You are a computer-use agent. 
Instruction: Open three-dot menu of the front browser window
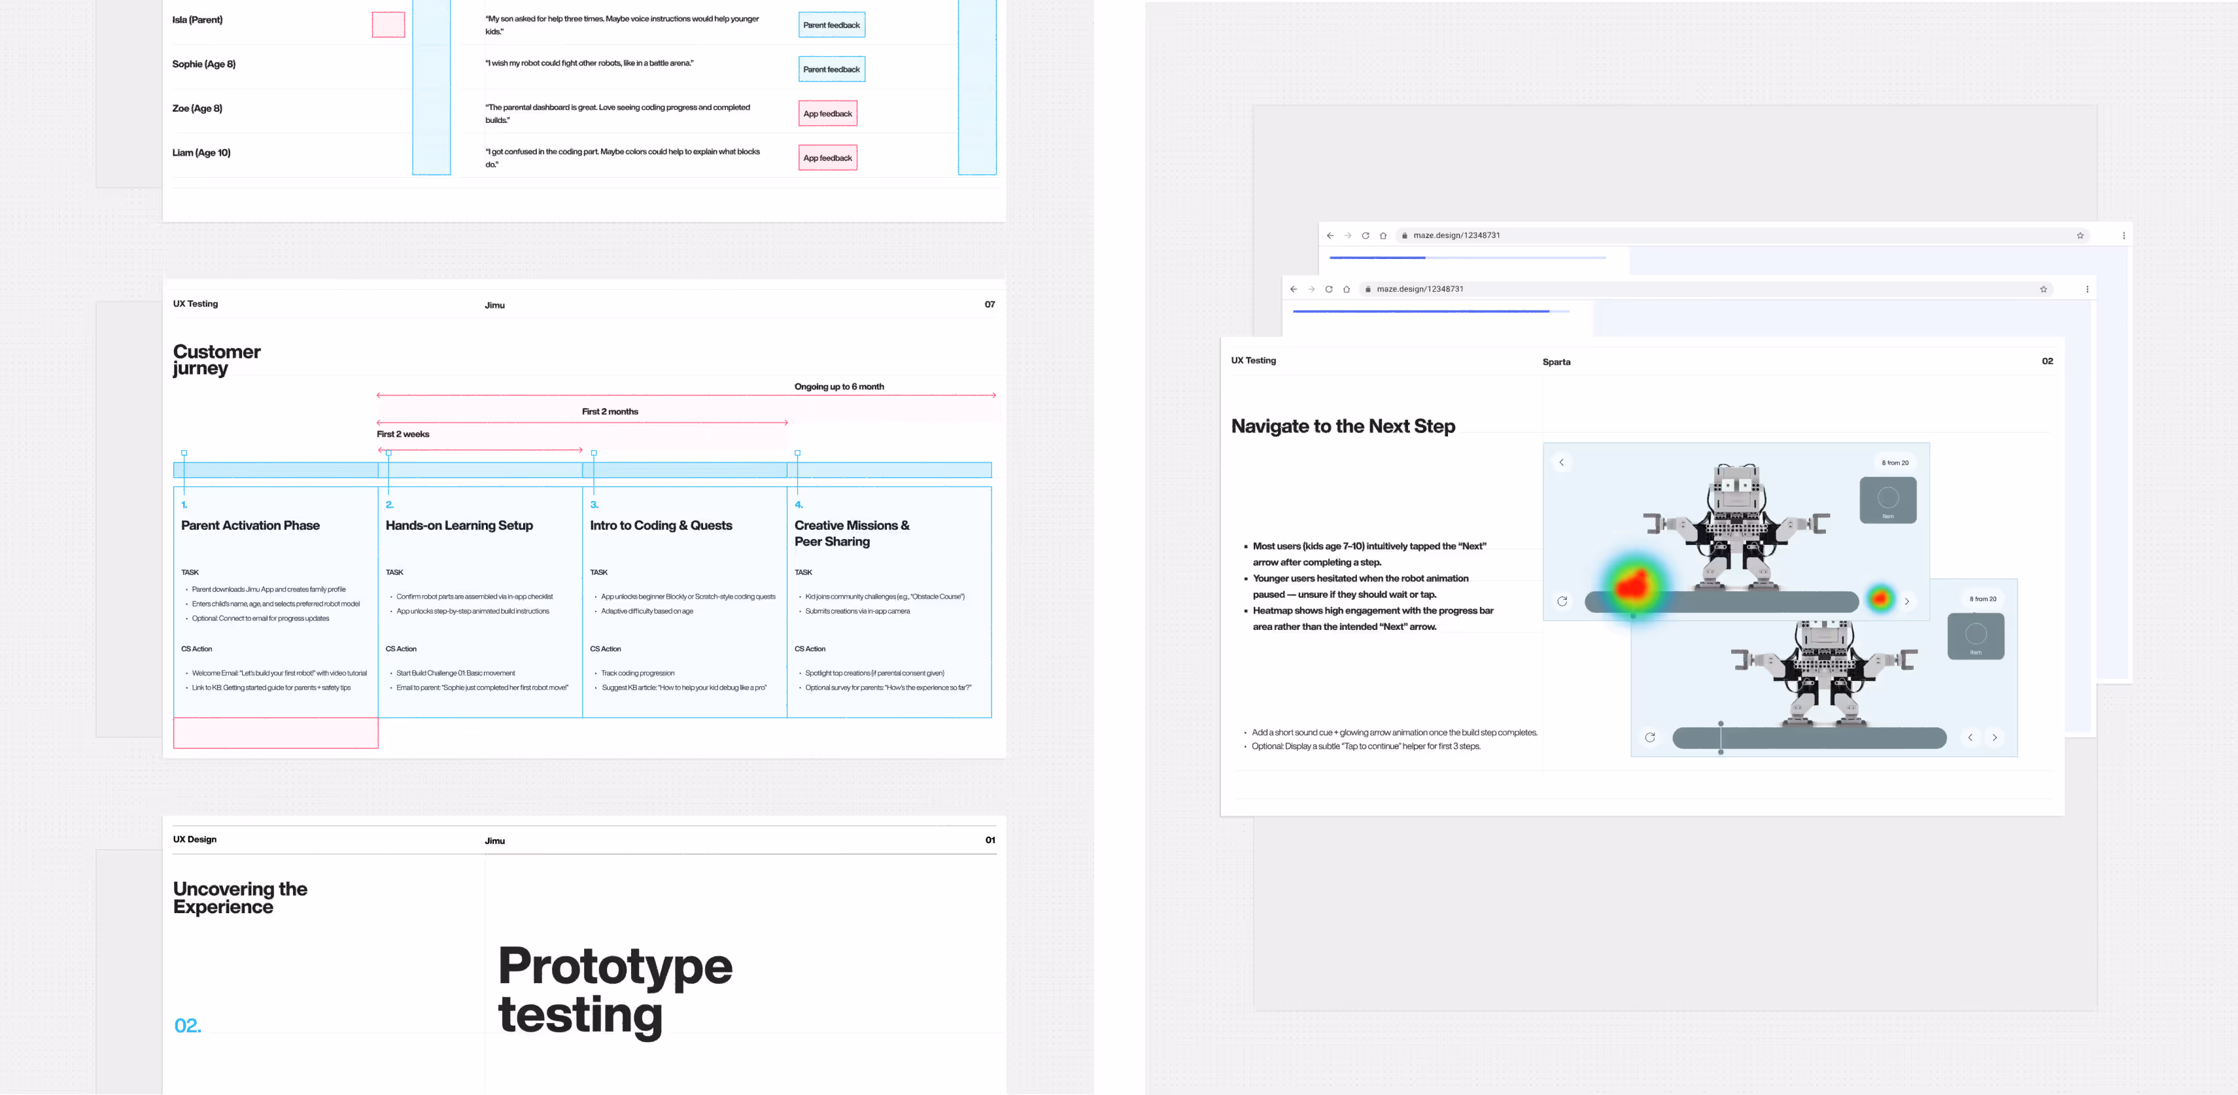click(x=2087, y=289)
